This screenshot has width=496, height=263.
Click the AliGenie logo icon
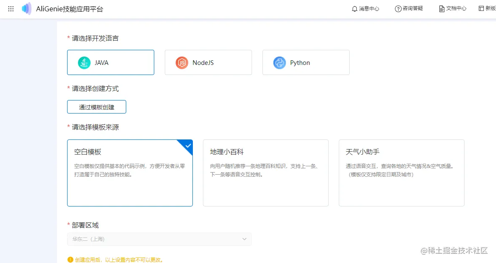(x=26, y=8)
